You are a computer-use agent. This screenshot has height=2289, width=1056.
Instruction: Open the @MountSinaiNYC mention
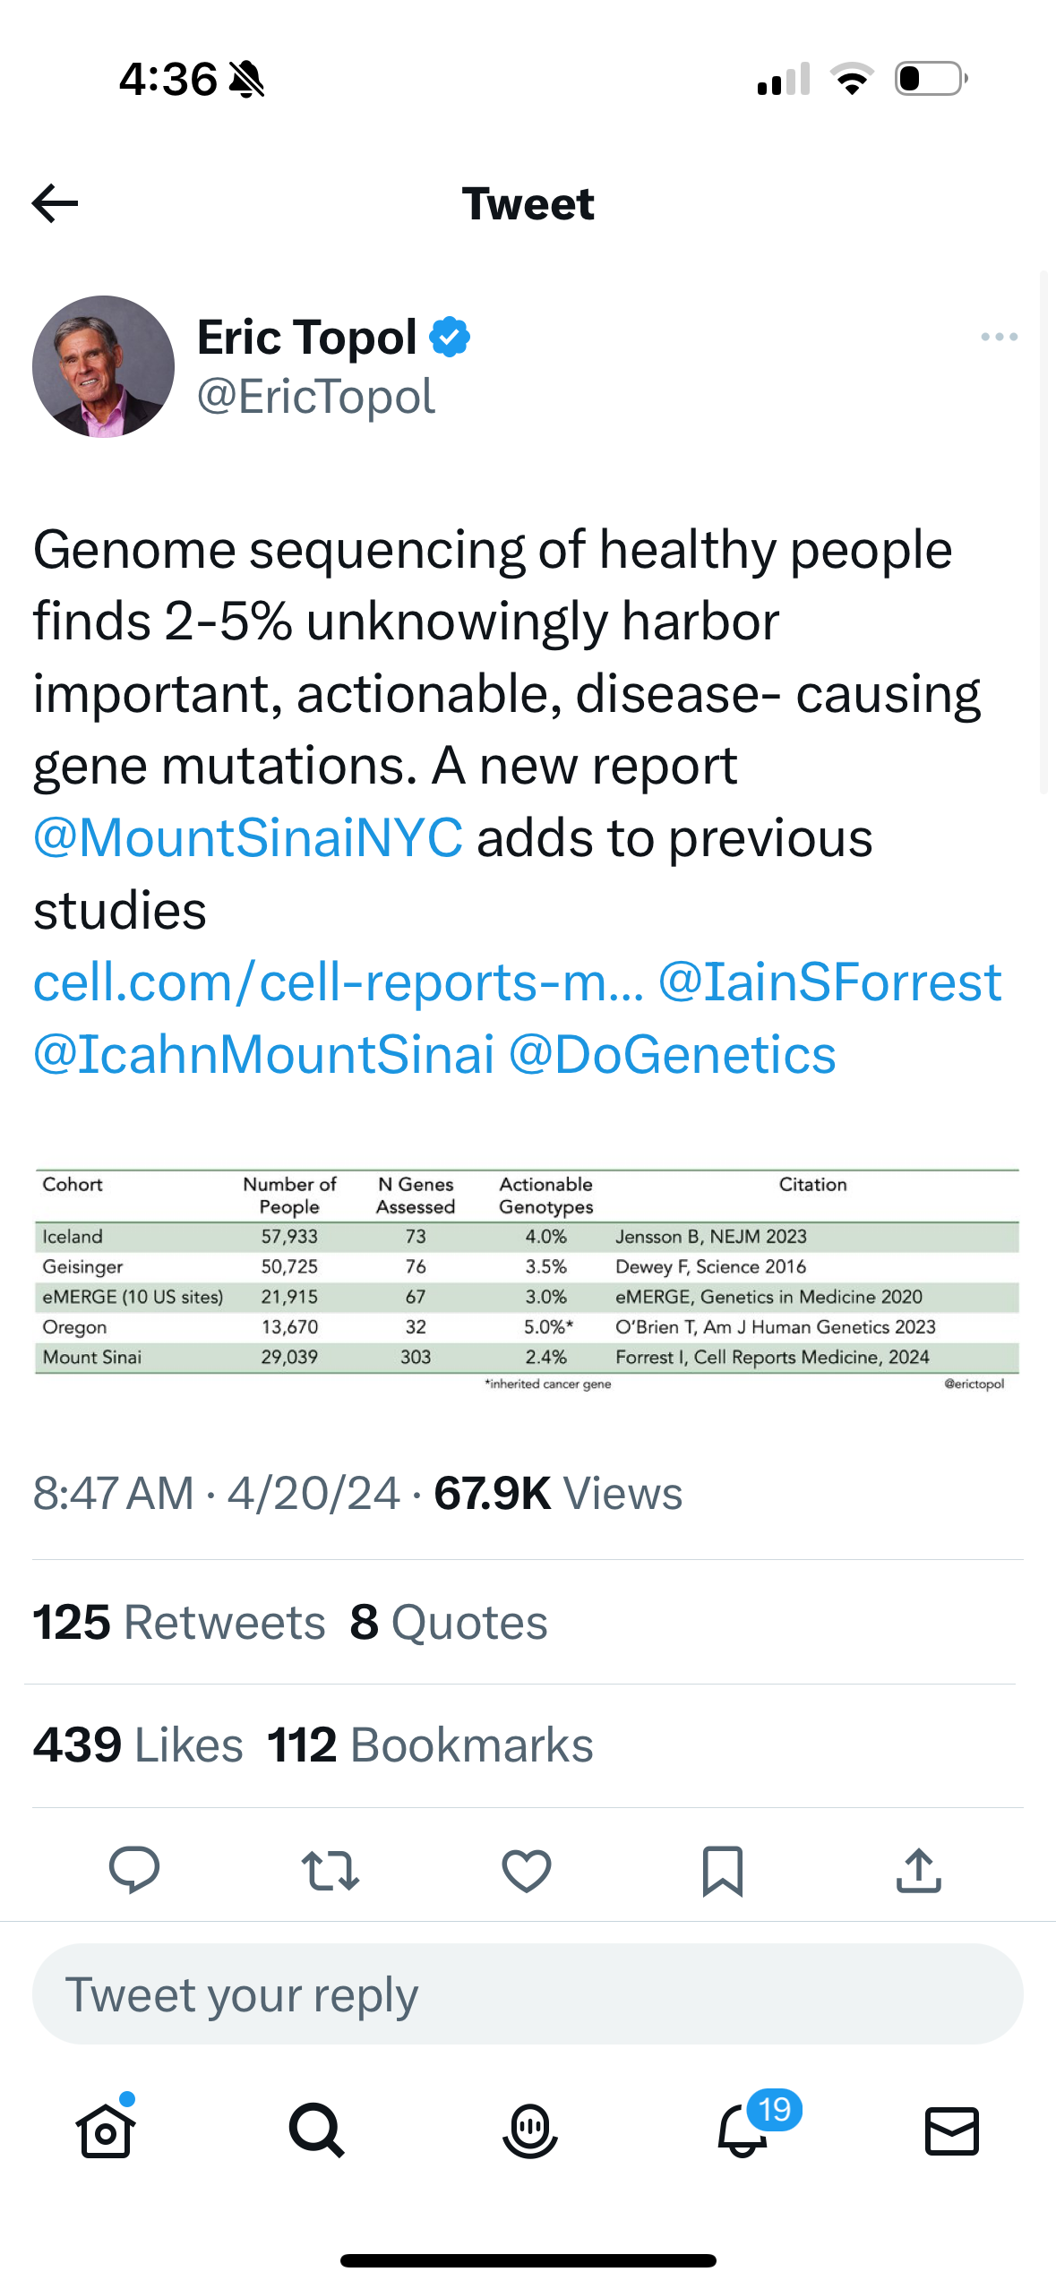pyautogui.click(x=248, y=837)
